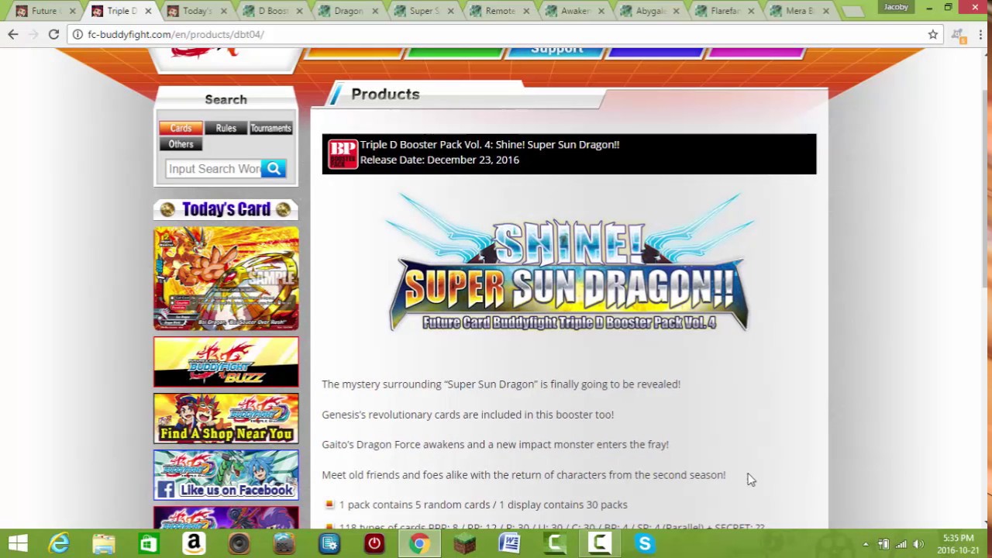Image resolution: width=992 pixels, height=558 pixels.
Task: Click the browser back arrow
Action: (x=13, y=34)
